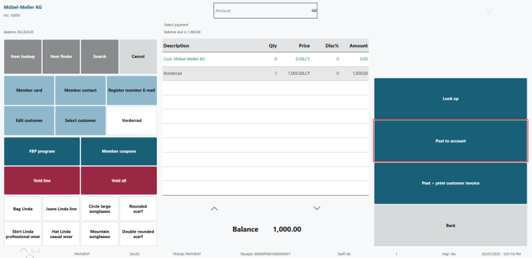
Task: Open the Look up payment option
Action: [451, 99]
